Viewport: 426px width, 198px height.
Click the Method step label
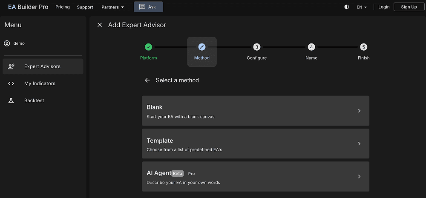coord(202,58)
